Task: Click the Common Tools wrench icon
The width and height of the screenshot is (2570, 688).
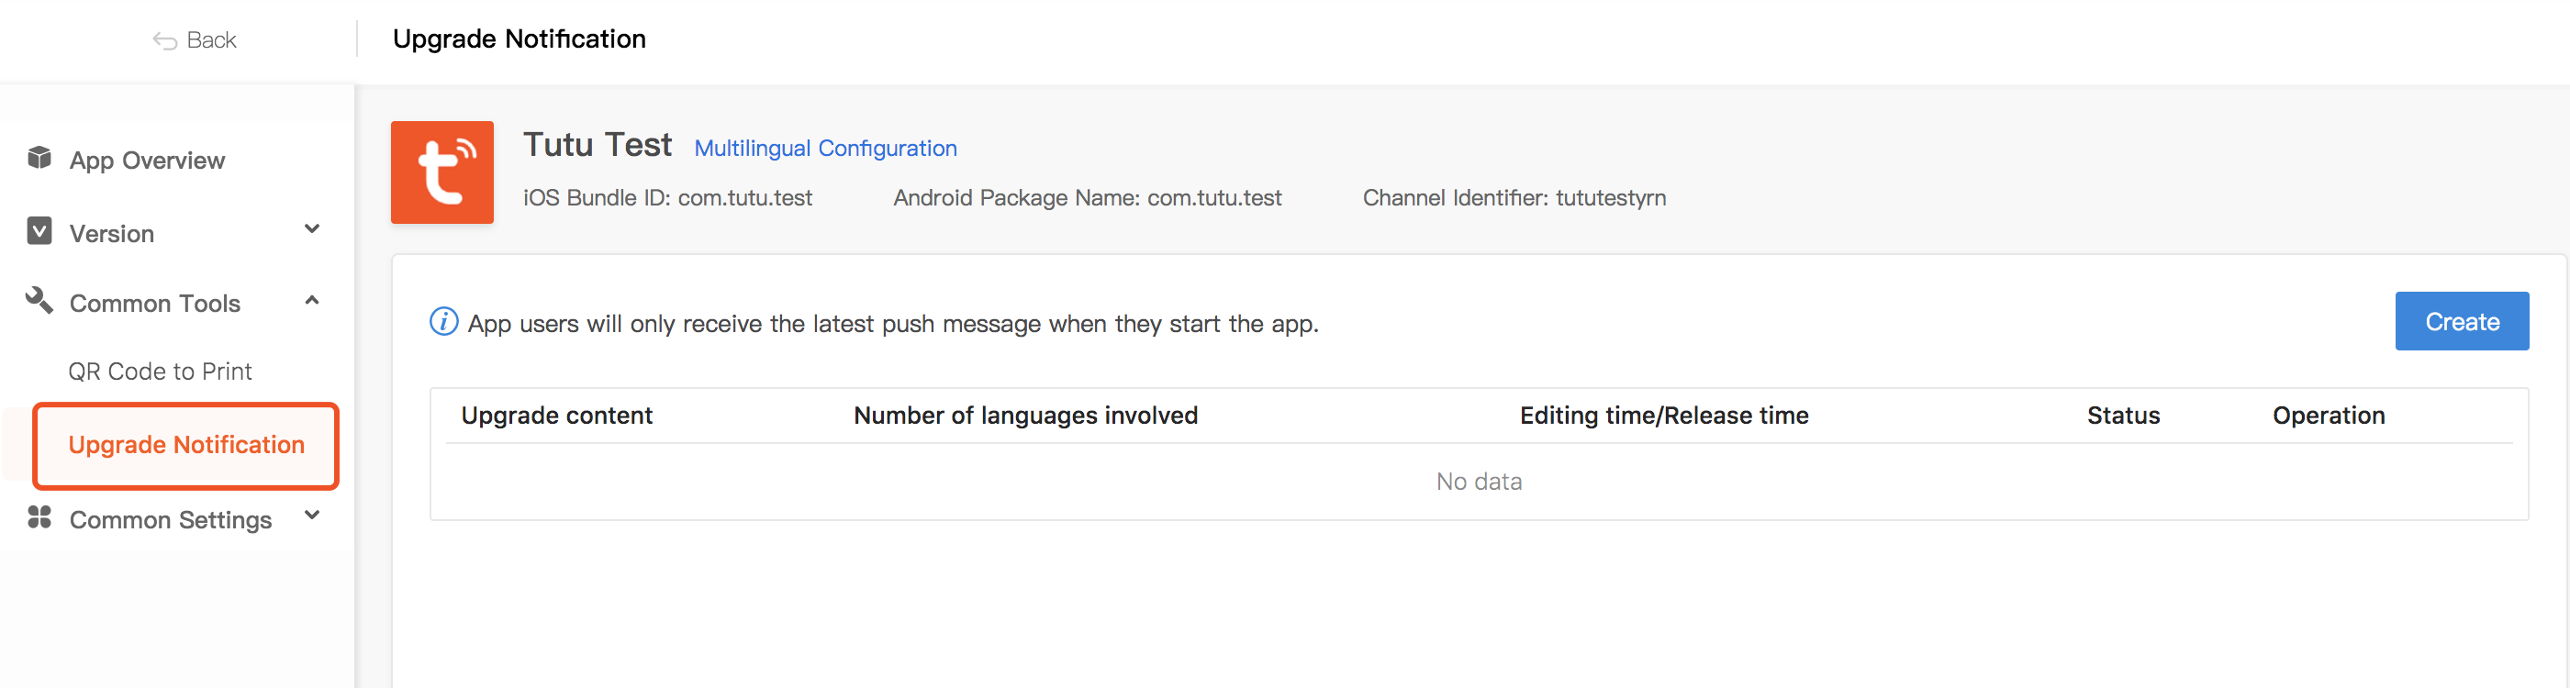Action: [x=39, y=300]
